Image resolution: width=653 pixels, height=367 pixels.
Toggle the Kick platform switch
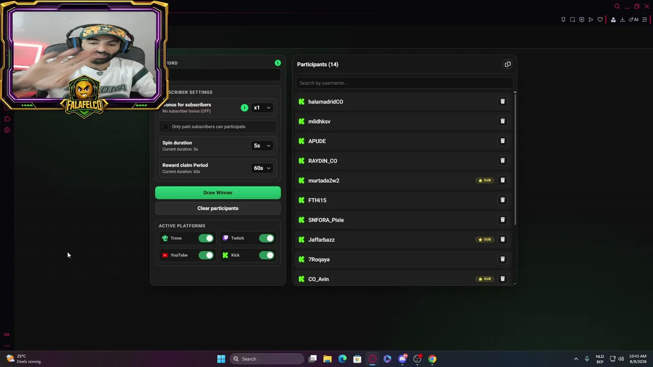pyautogui.click(x=266, y=255)
